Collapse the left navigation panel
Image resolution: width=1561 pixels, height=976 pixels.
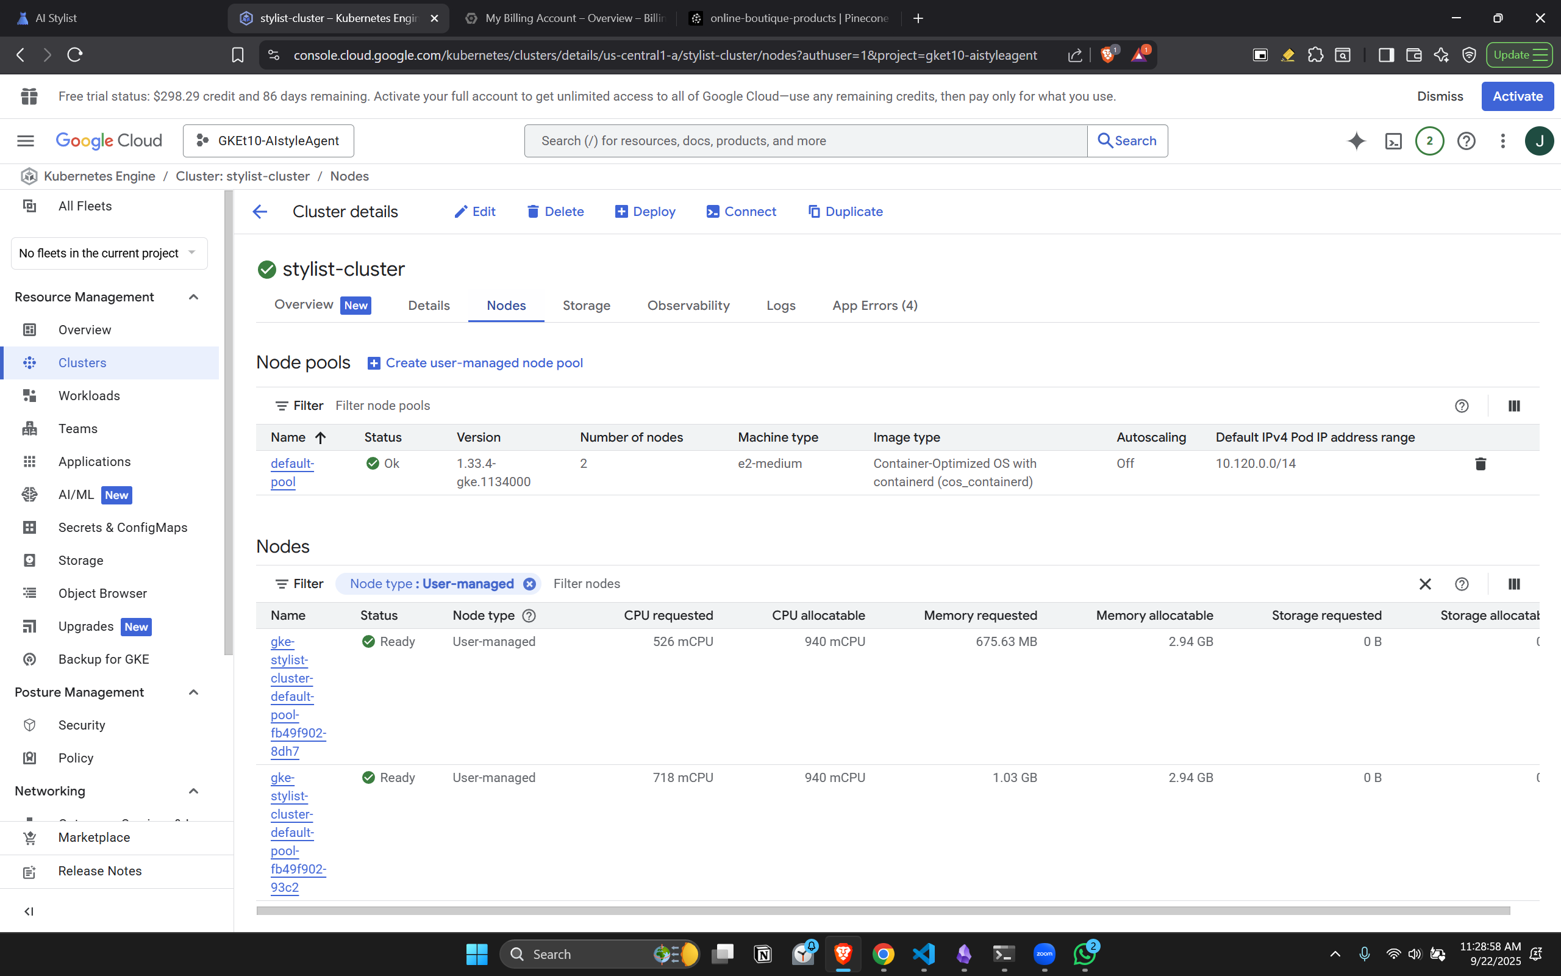(29, 911)
